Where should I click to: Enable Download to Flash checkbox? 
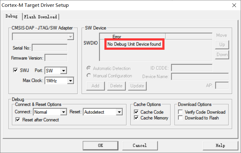coord(180,118)
